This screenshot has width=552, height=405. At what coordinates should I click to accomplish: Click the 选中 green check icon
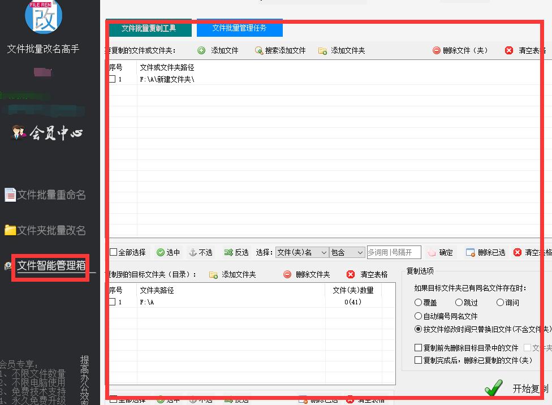click(x=159, y=252)
